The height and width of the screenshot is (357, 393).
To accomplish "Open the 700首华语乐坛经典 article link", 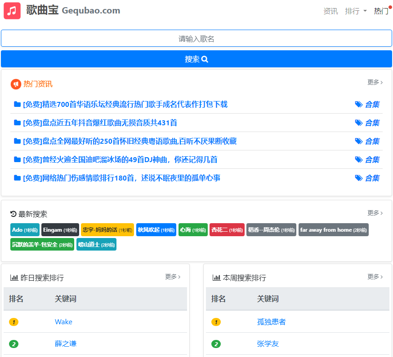I will pyautogui.click(x=125, y=104).
